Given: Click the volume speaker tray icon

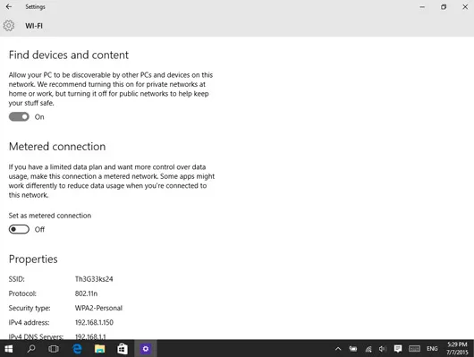Looking at the screenshot, I should click(x=383, y=349).
